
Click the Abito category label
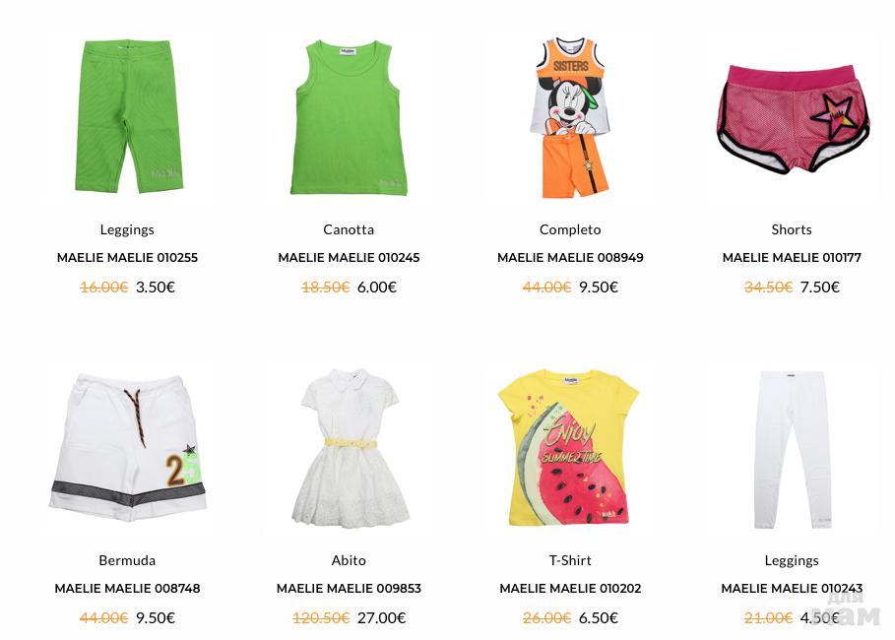(349, 560)
